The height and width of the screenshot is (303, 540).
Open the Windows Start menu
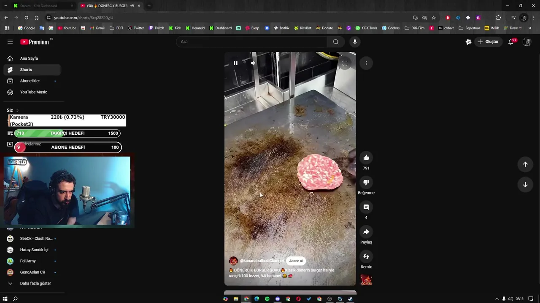coord(5,299)
